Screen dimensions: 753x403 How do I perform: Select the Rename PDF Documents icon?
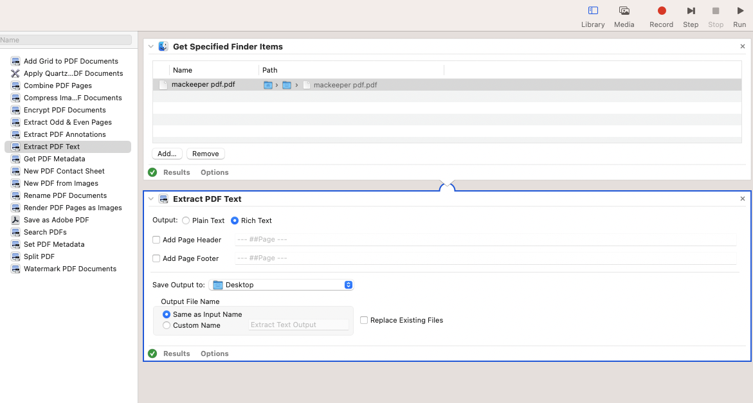(x=15, y=196)
